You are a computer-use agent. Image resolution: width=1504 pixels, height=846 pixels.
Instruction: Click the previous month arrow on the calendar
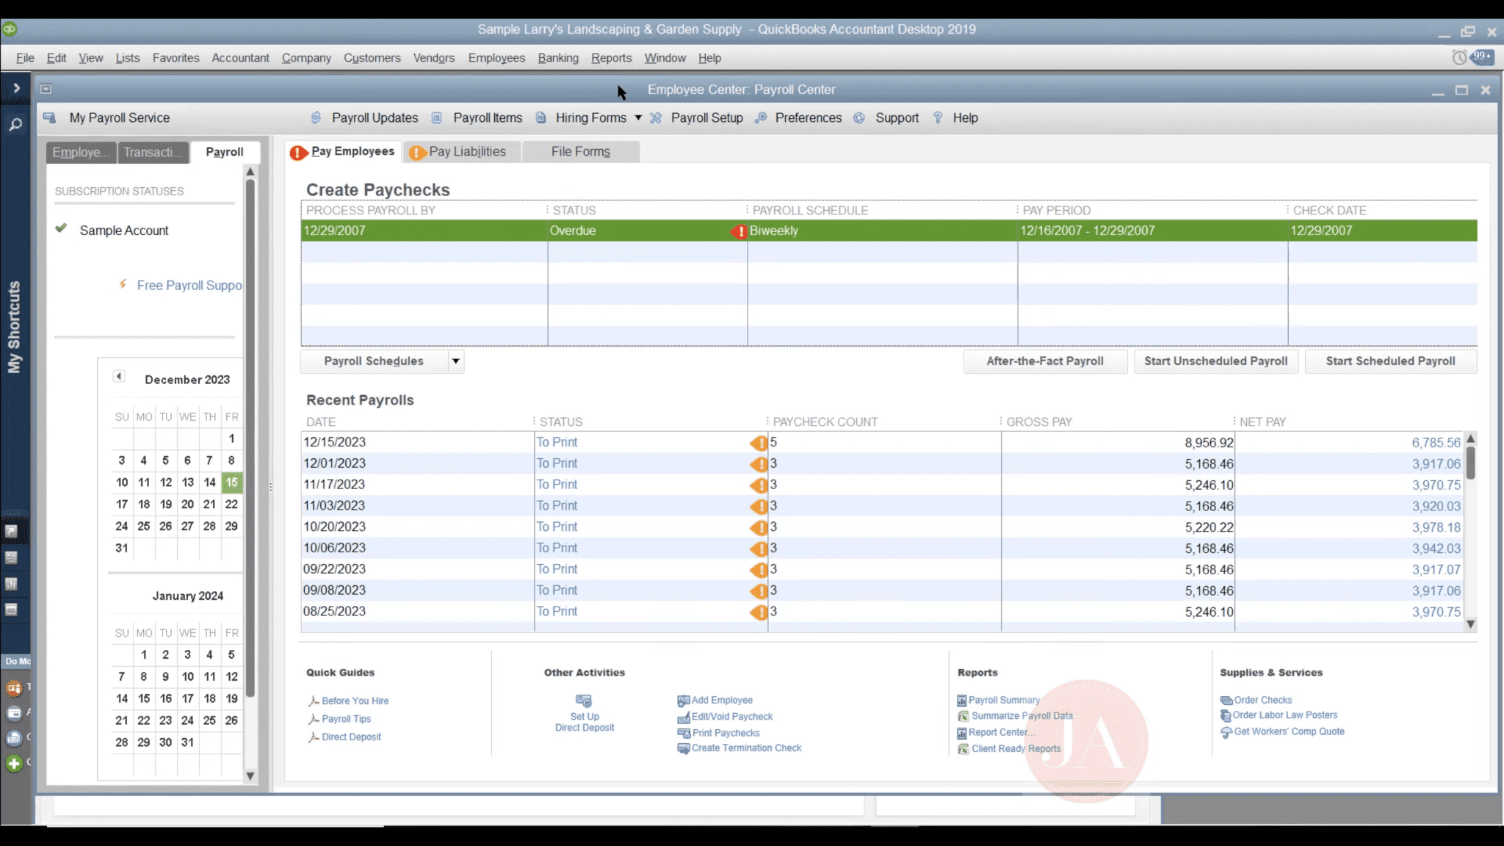pyautogui.click(x=118, y=375)
